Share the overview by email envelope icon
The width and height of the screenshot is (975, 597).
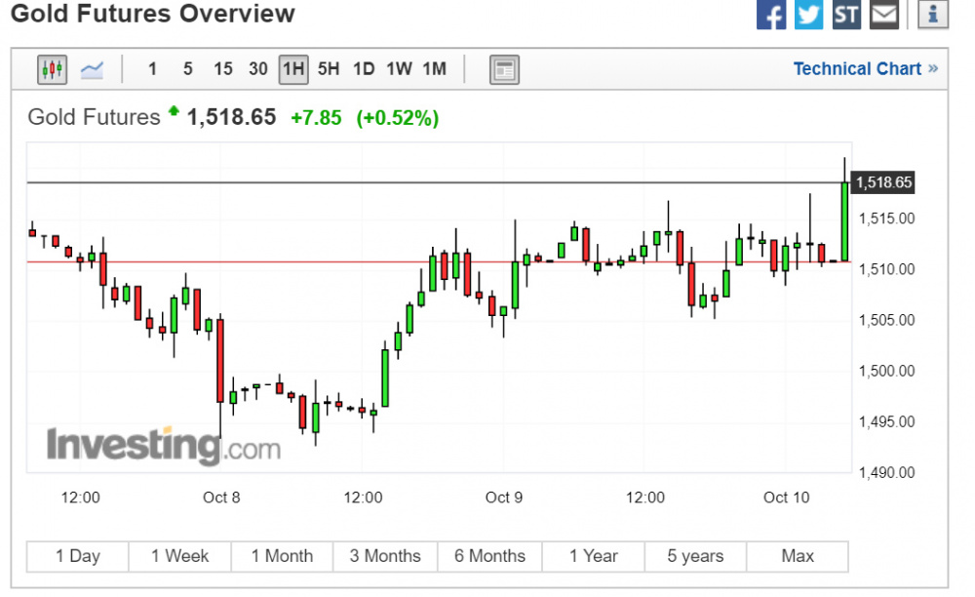(884, 14)
